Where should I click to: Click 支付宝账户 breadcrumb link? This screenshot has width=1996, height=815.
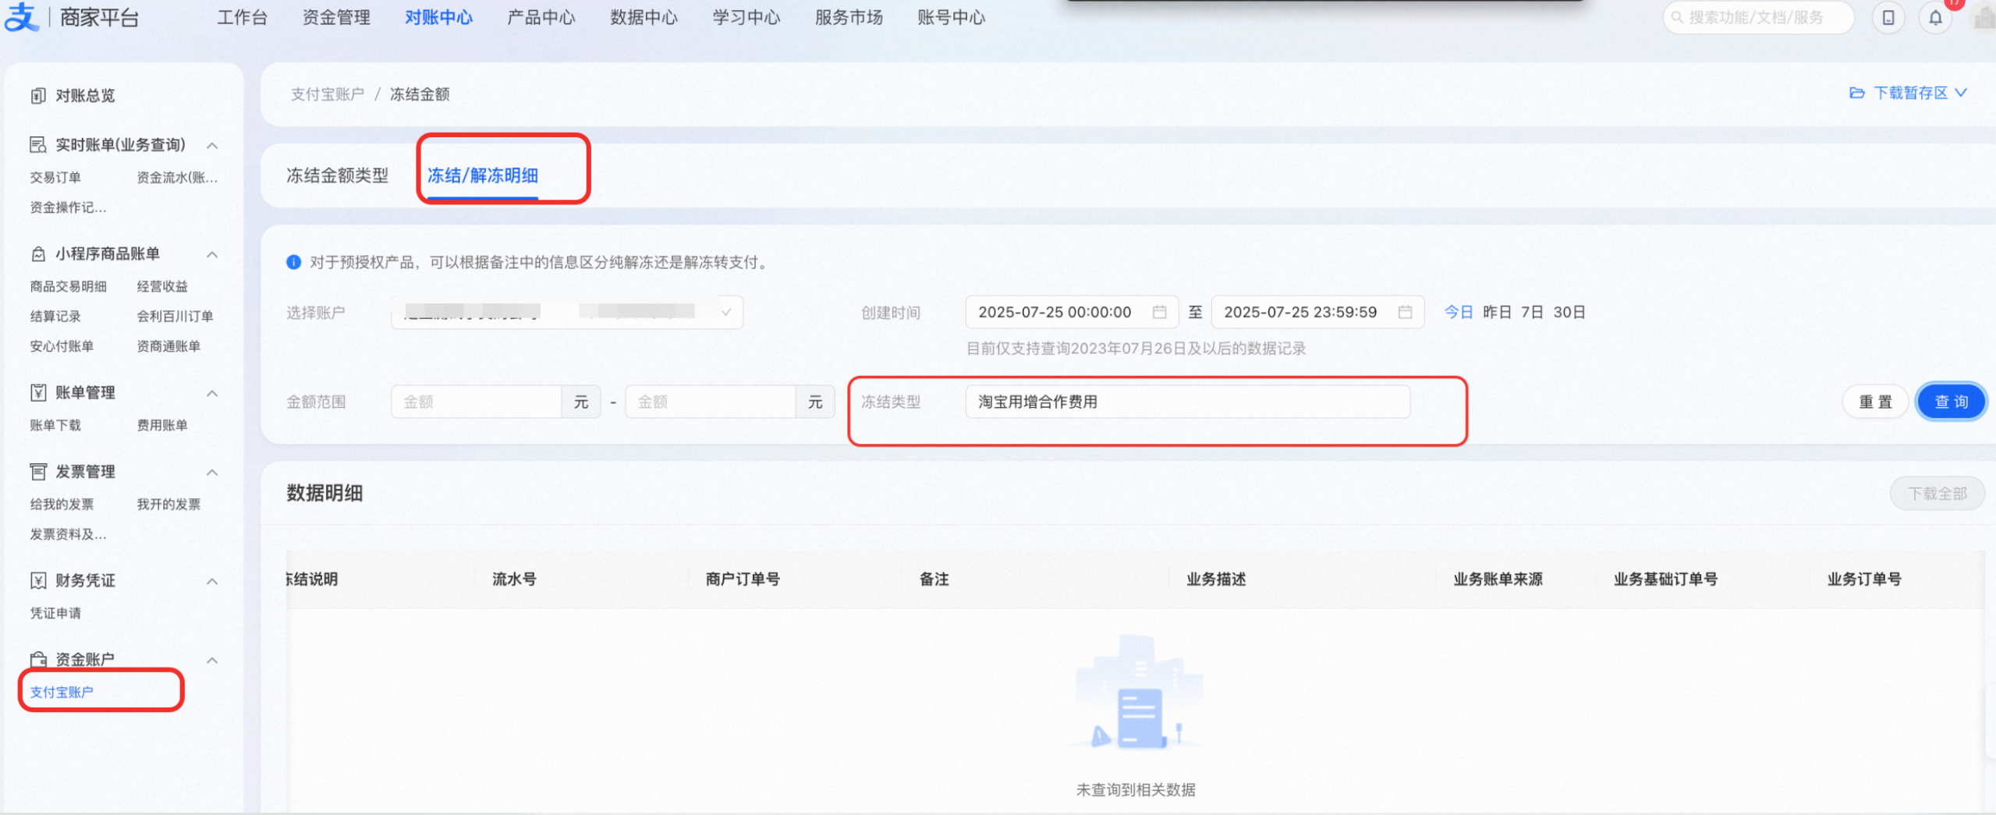[x=328, y=94]
